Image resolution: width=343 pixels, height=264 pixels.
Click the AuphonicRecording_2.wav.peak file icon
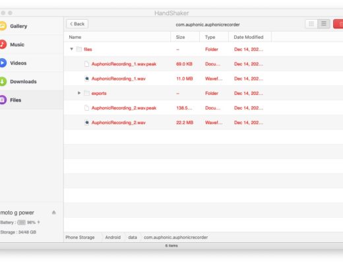(x=87, y=108)
